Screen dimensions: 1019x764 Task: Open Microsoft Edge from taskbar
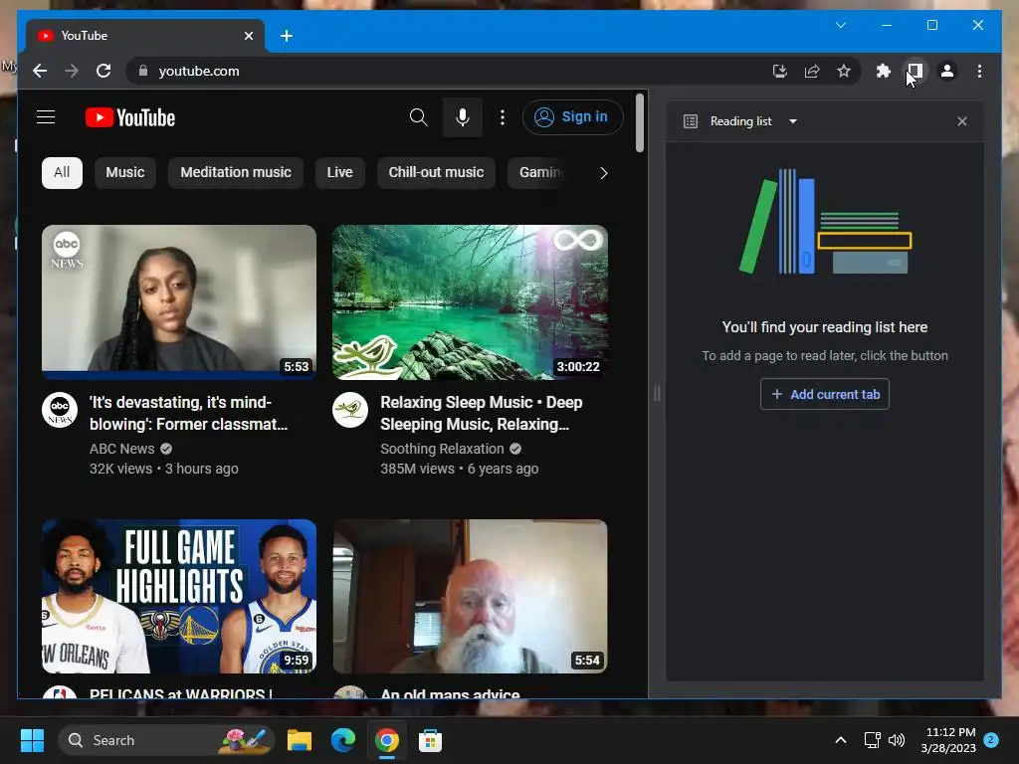343,740
